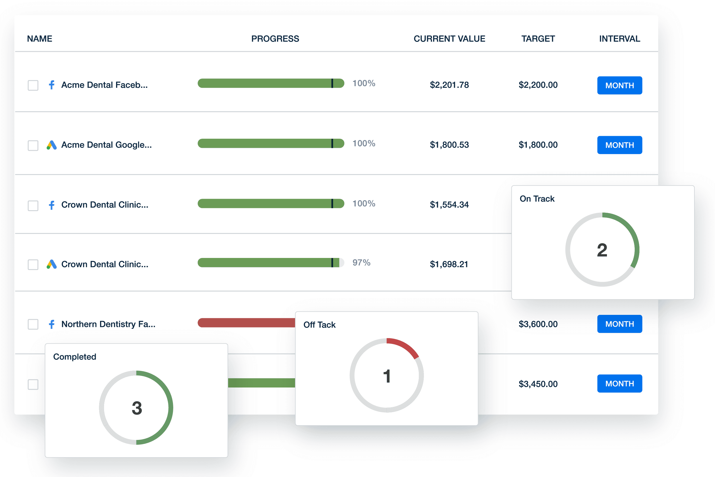Check the bottom row checkbox
The height and width of the screenshot is (477, 715).
click(33, 384)
